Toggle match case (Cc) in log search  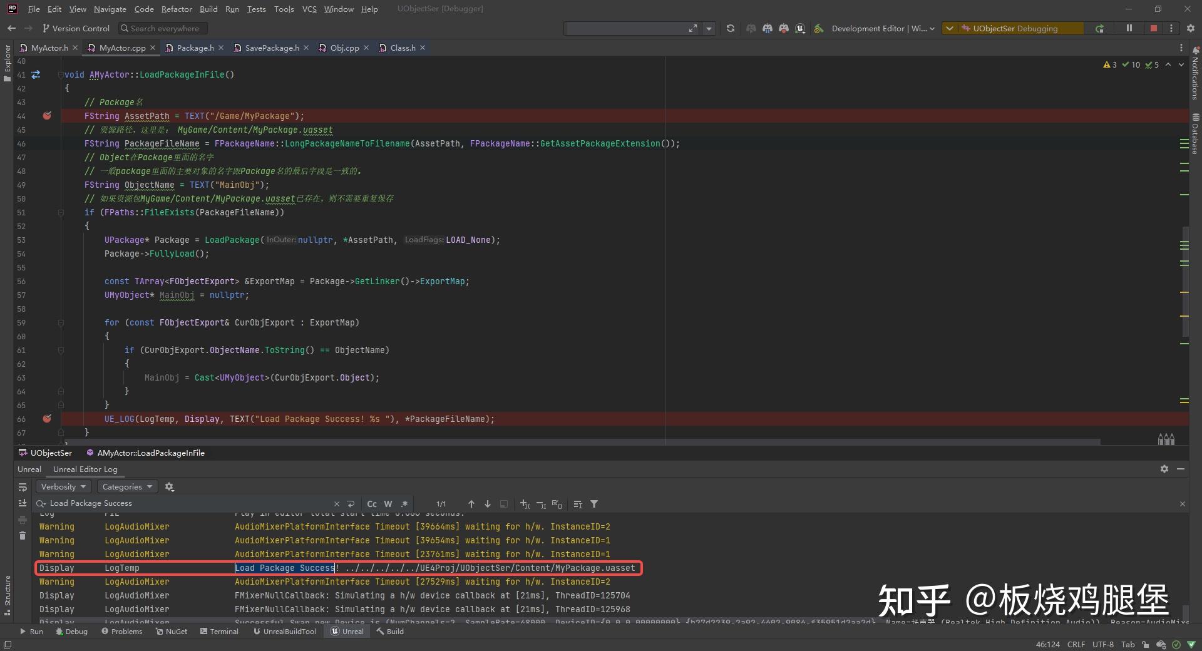click(372, 504)
